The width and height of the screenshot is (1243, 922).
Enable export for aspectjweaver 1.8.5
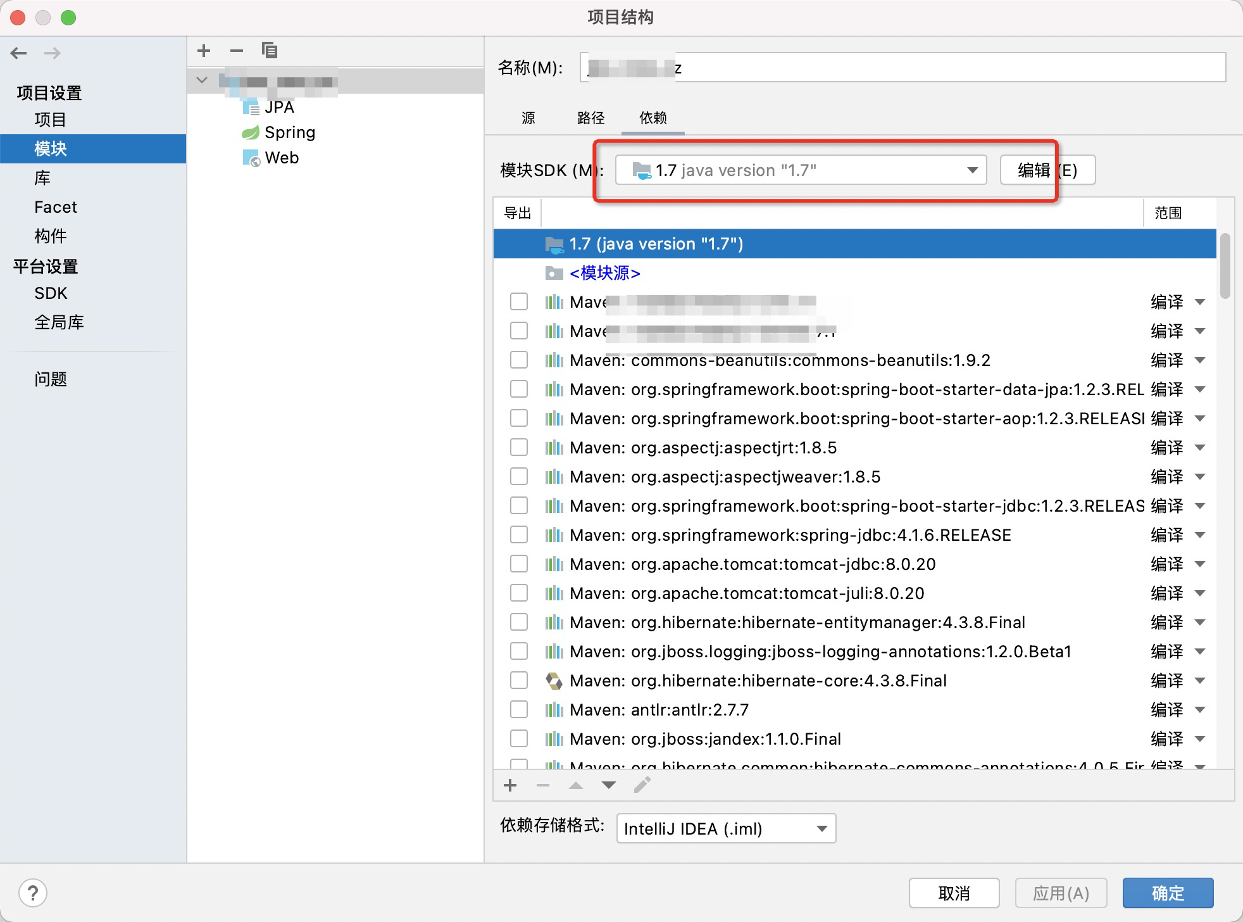click(x=519, y=476)
